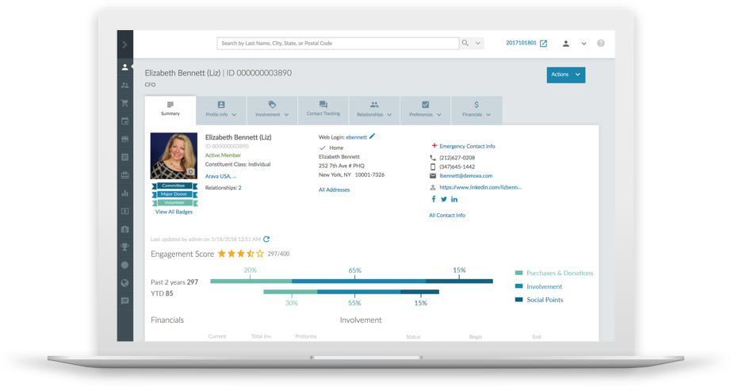This screenshot has width=731, height=387.
Task: Refresh the last updated timestamp
Action: (x=266, y=239)
